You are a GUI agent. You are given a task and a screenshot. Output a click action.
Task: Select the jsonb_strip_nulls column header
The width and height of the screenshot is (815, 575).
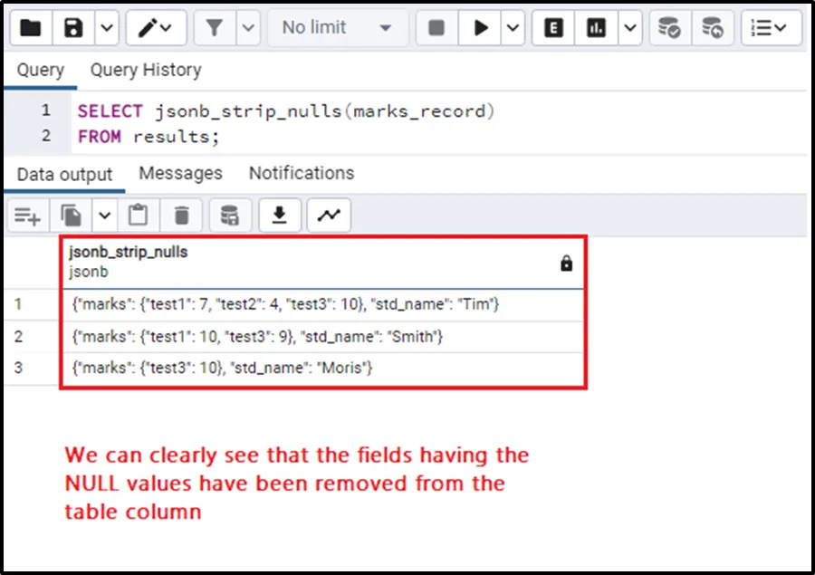[x=129, y=253]
